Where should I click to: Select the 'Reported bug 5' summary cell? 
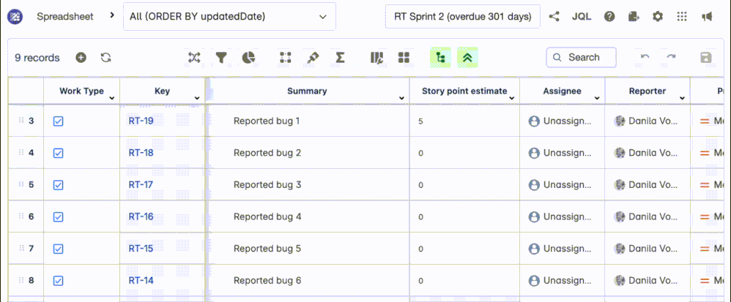coord(308,249)
